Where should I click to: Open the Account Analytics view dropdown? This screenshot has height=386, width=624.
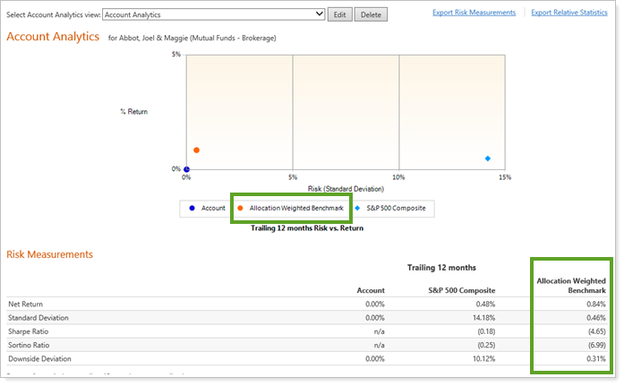213,14
